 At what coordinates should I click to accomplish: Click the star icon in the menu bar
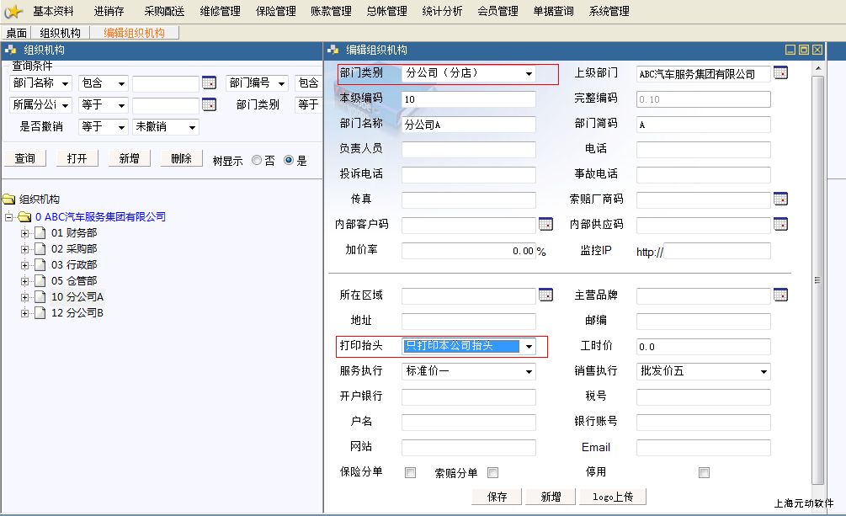coord(13,11)
